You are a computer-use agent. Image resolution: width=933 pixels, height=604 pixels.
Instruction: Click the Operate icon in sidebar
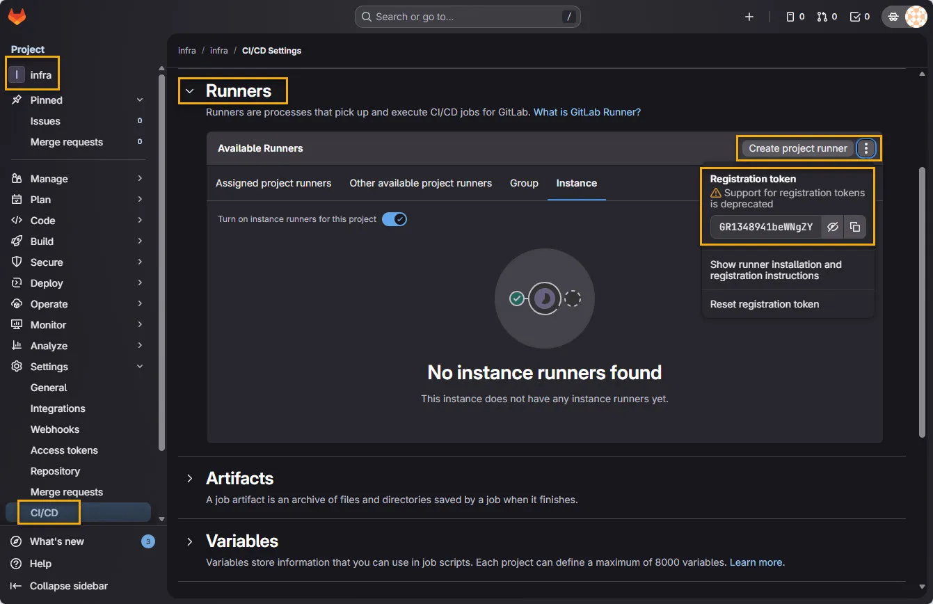coord(17,304)
